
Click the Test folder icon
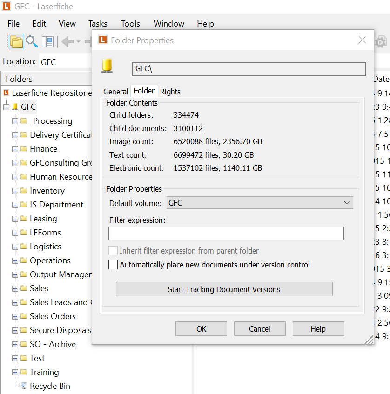[x=24, y=358]
